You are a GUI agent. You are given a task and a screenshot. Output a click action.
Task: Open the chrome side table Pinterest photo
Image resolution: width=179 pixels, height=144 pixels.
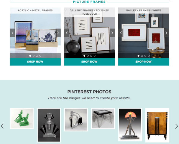(103, 118)
